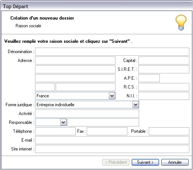Open the Responsable title dropdown
The image size is (193, 170).
[x=63, y=122]
